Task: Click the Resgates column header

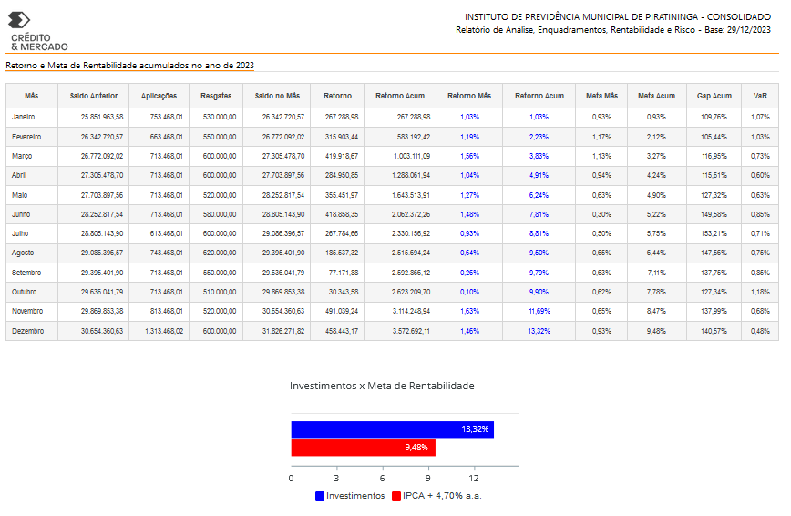Action: (x=216, y=96)
